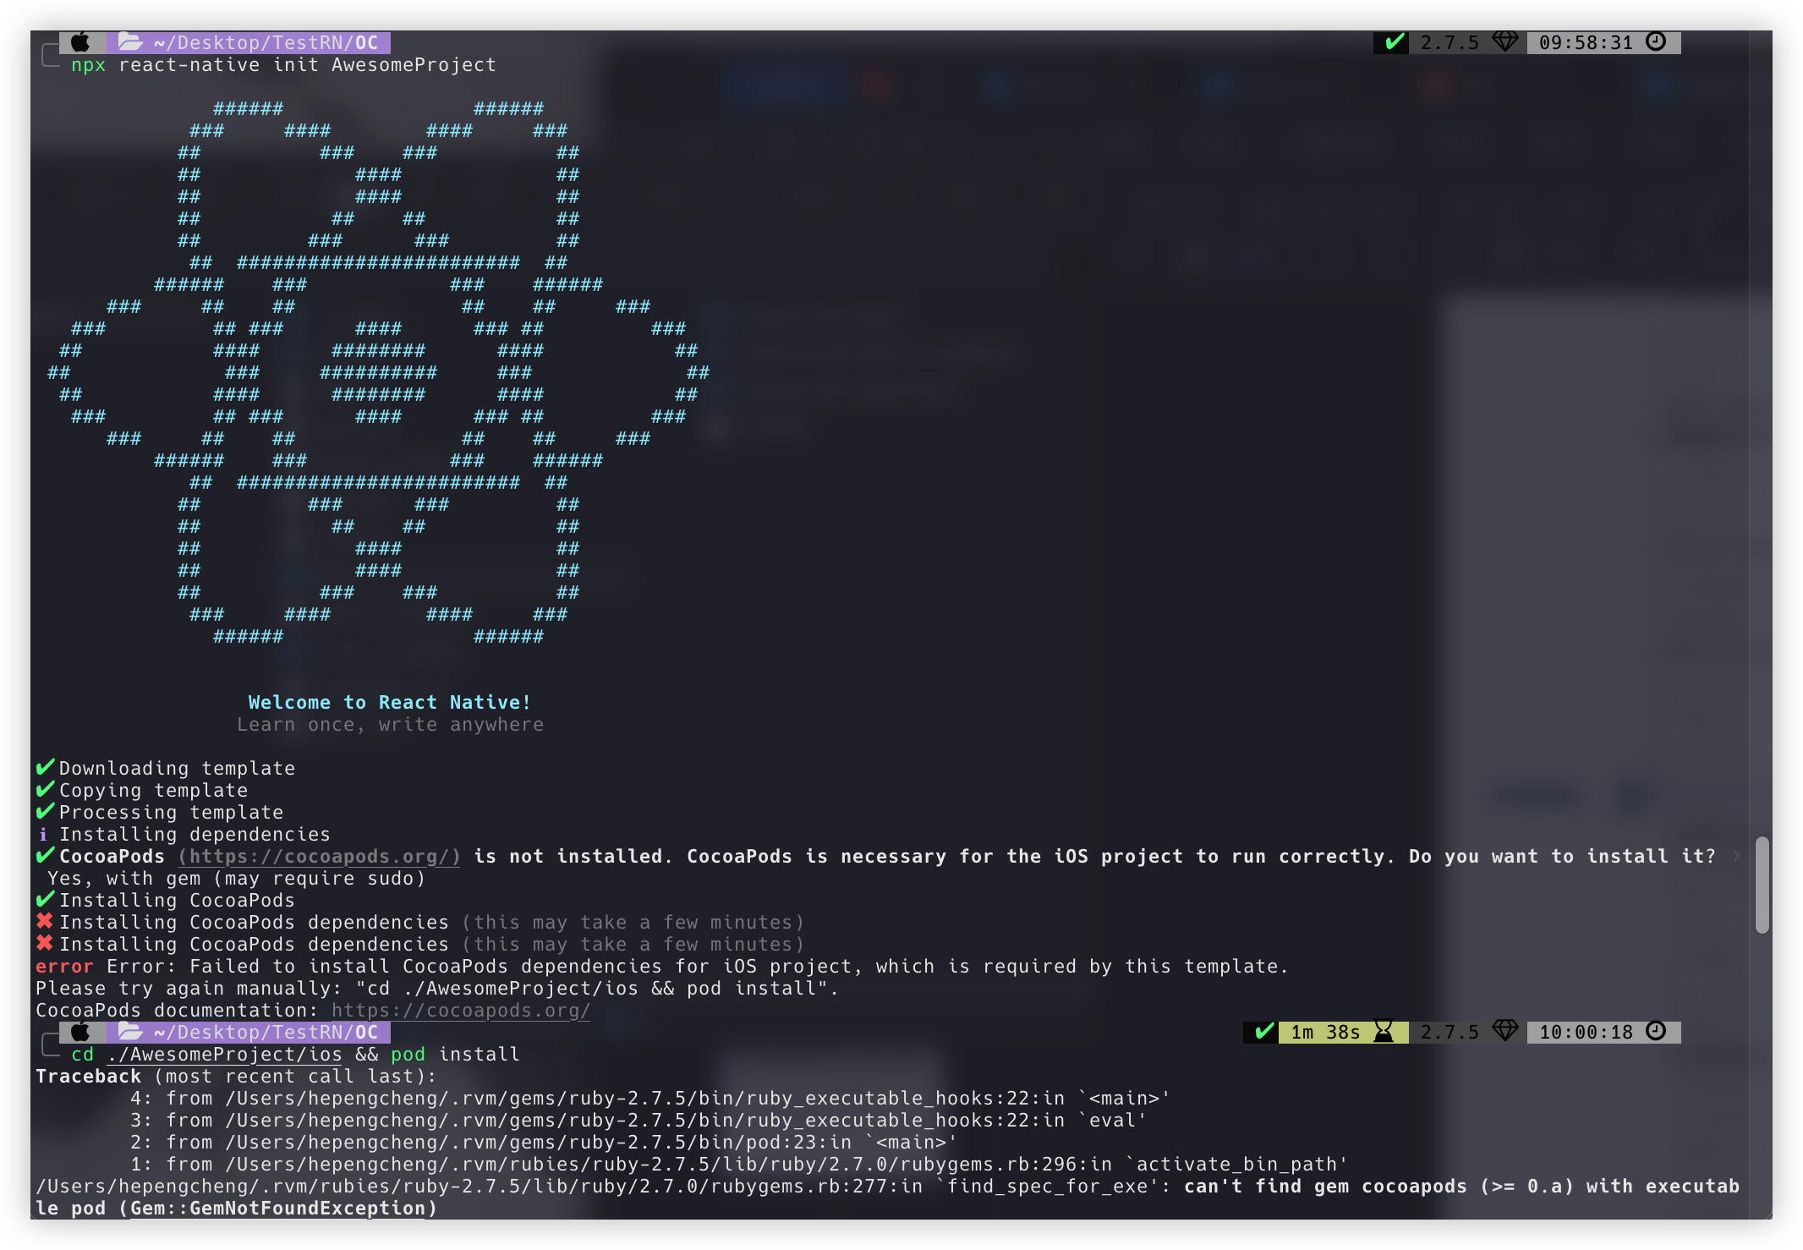Screen dimensions: 1803x1250
Task: Click traceback line 2 with bin/pod:23
Action: [x=544, y=1143]
